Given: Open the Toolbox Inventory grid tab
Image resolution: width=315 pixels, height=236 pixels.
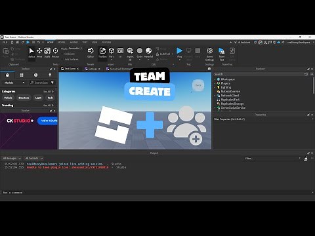Looking at the screenshot, I should point(22,75).
